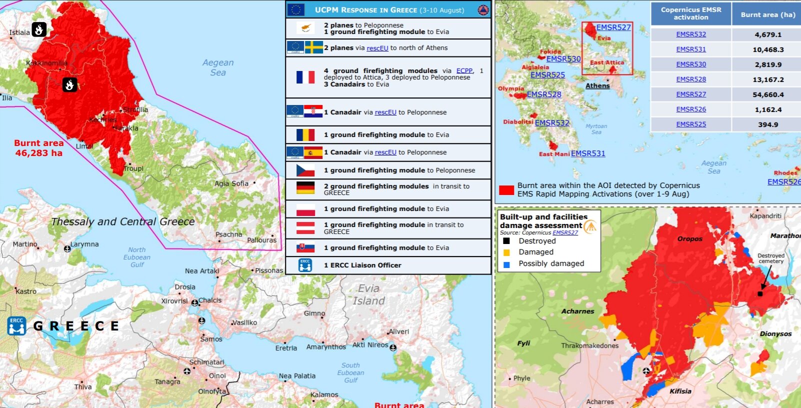This screenshot has height=408, width=801.
Task: Open EMSR527 link in the activation table
Action: pyautogui.click(x=691, y=94)
